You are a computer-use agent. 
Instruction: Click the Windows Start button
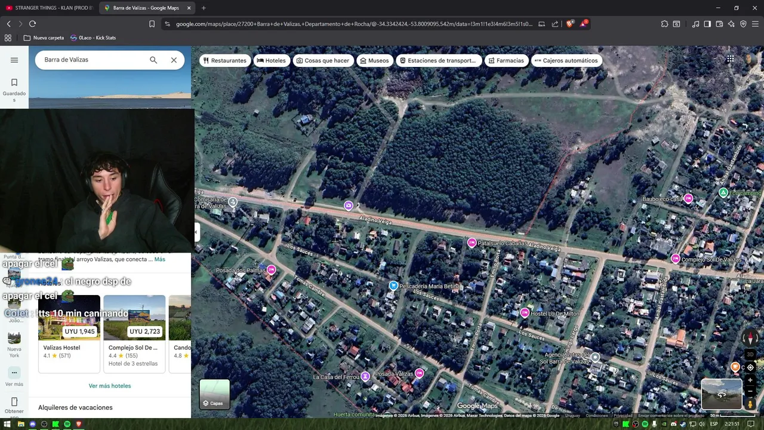[x=7, y=424]
